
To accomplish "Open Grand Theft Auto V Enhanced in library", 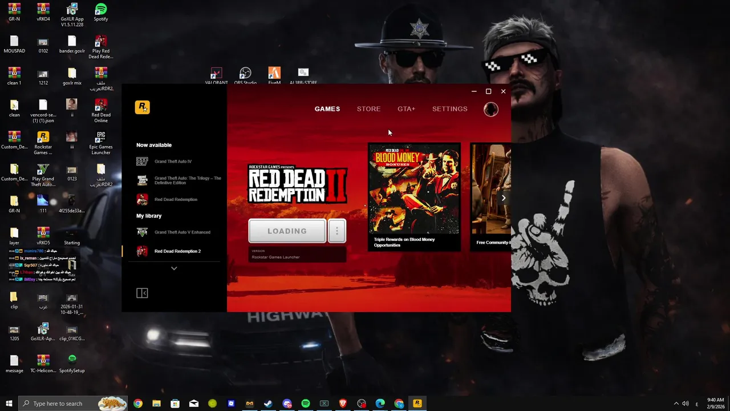I will [x=173, y=232].
